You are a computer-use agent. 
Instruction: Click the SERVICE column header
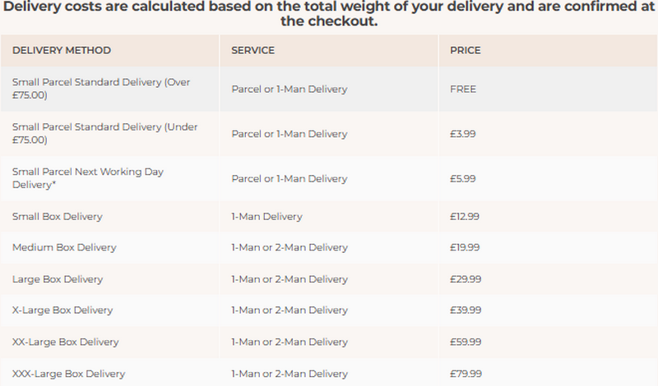pyautogui.click(x=253, y=51)
